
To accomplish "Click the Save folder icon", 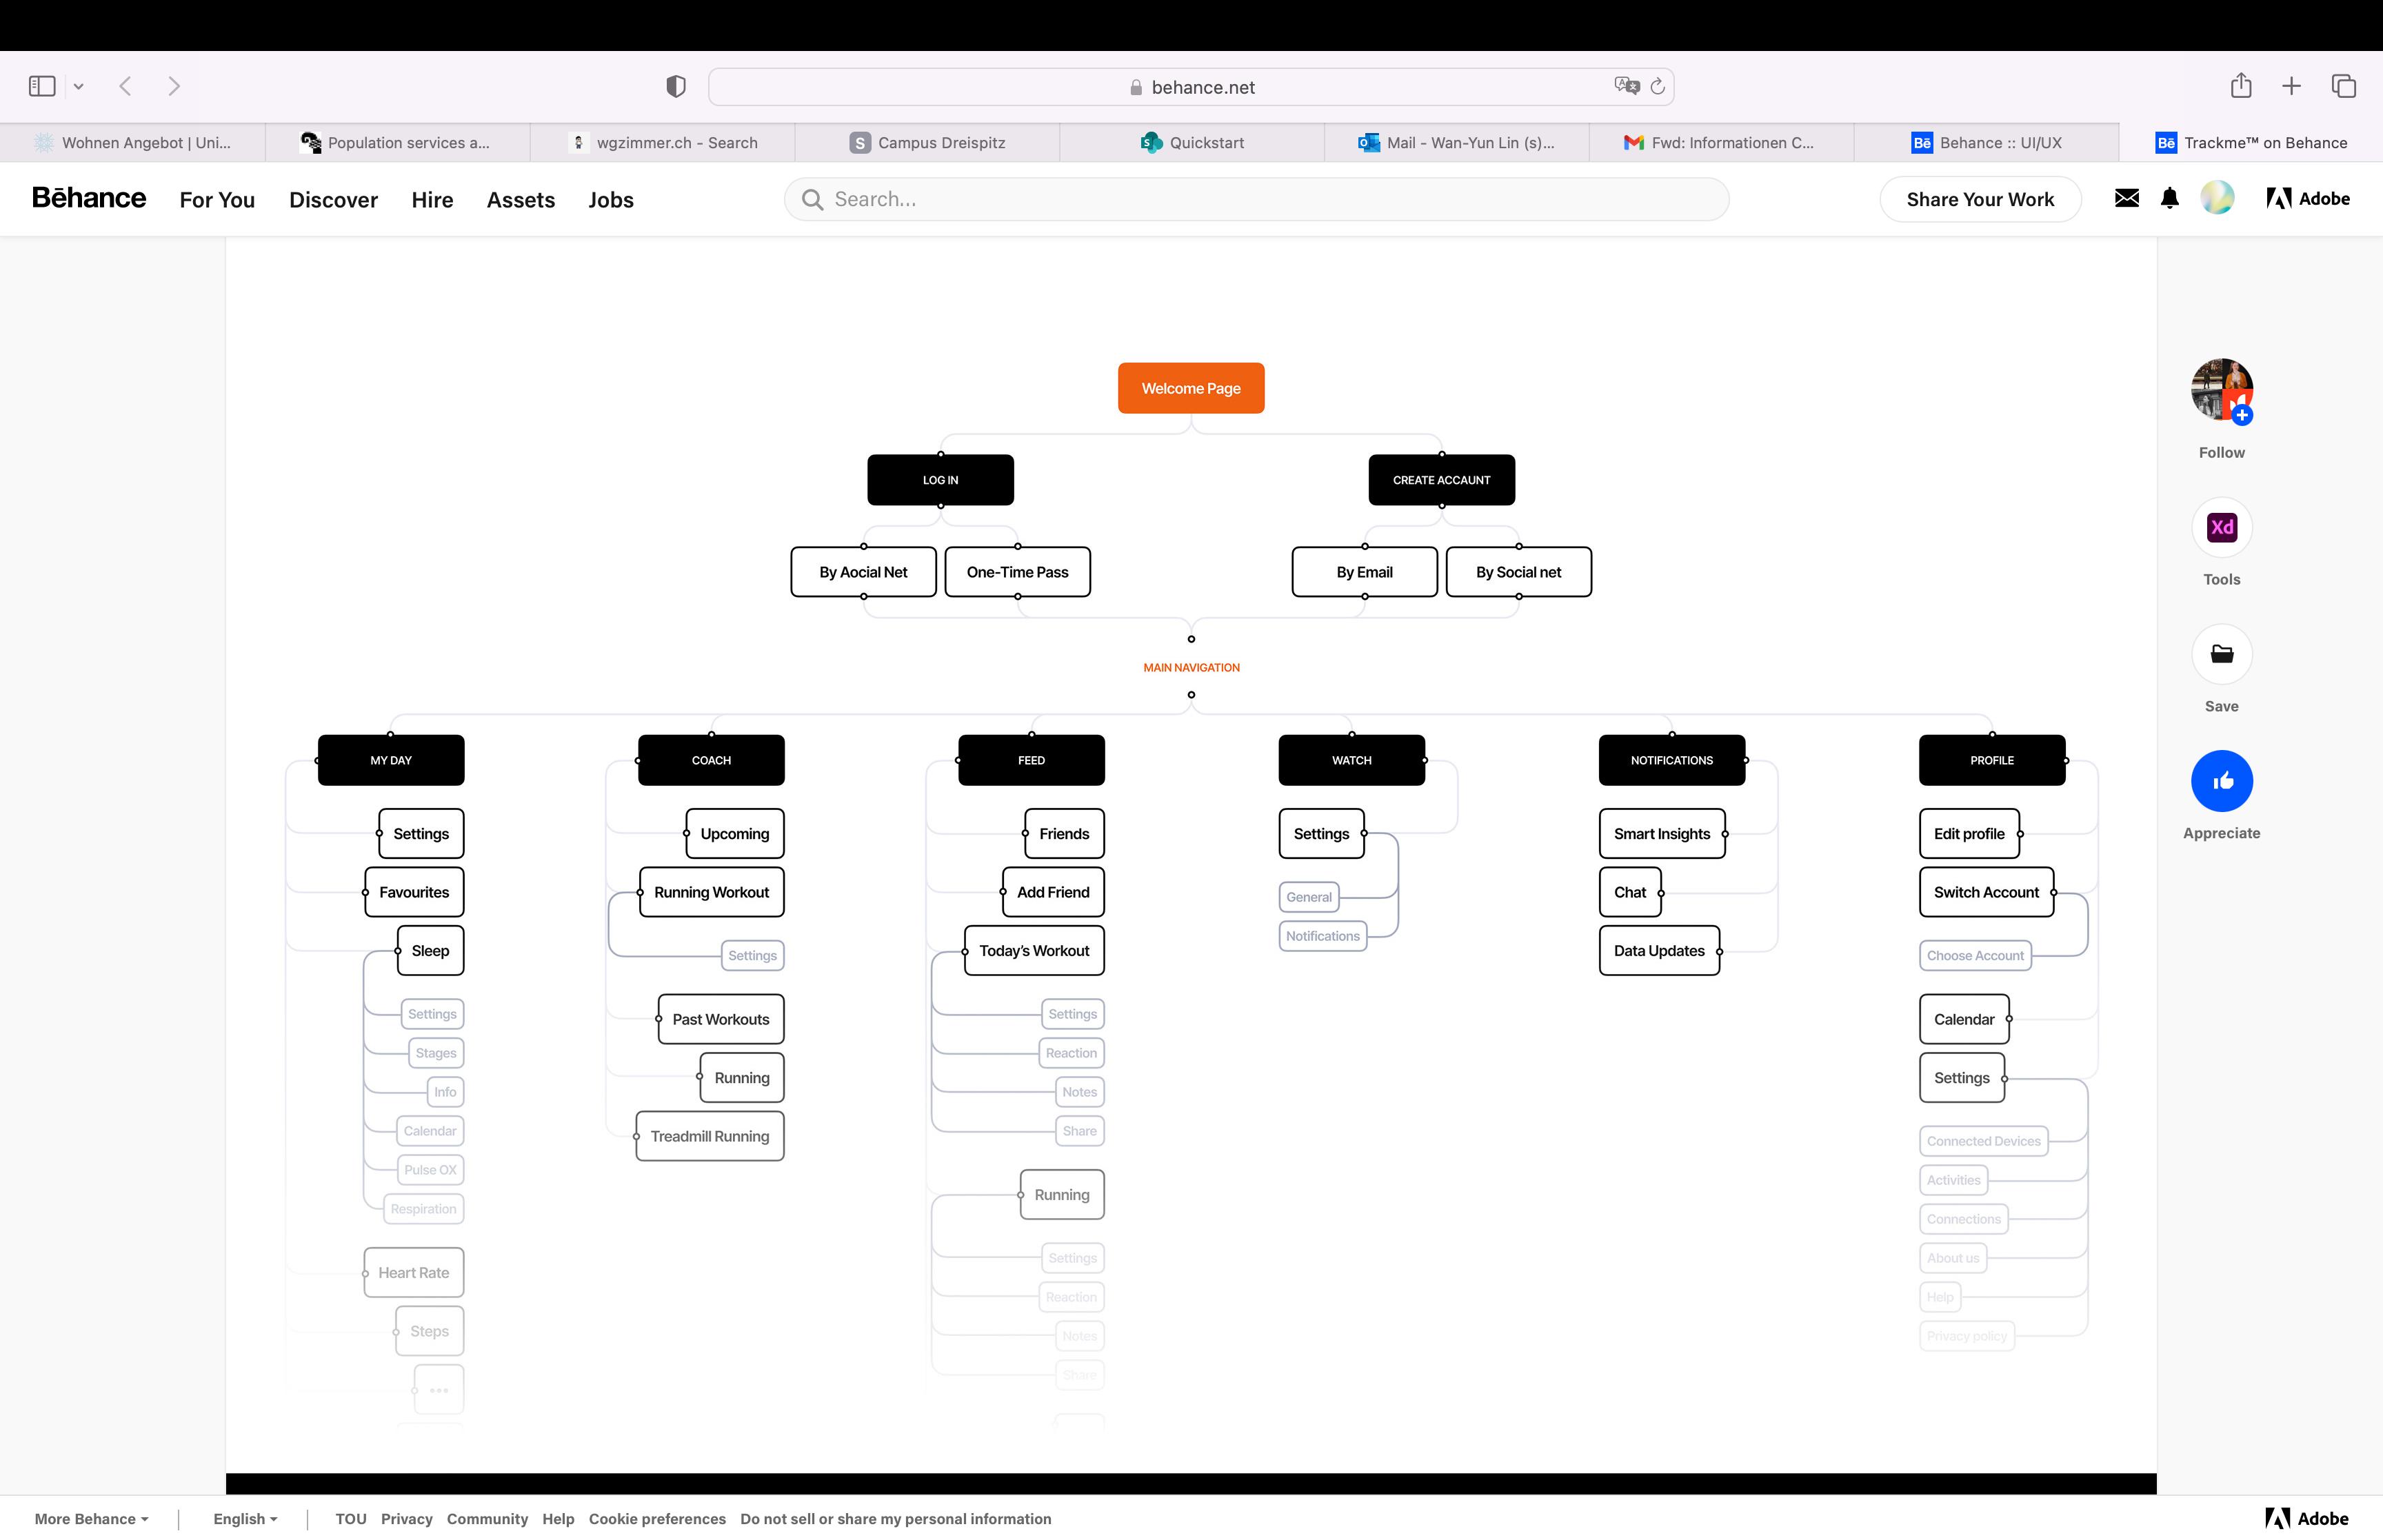I will pos(2221,654).
